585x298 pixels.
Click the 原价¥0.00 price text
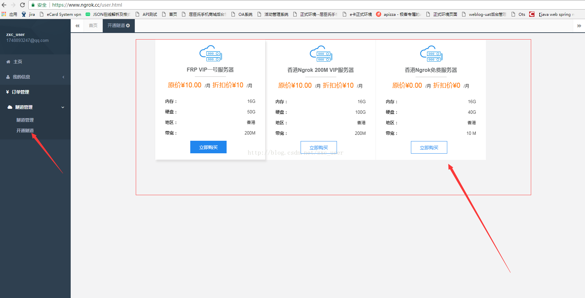click(x=407, y=85)
